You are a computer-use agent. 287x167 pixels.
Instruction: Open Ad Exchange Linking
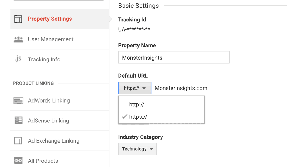pyautogui.click(x=54, y=141)
